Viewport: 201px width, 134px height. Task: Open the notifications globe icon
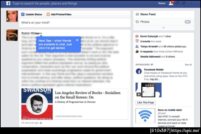[184, 3]
